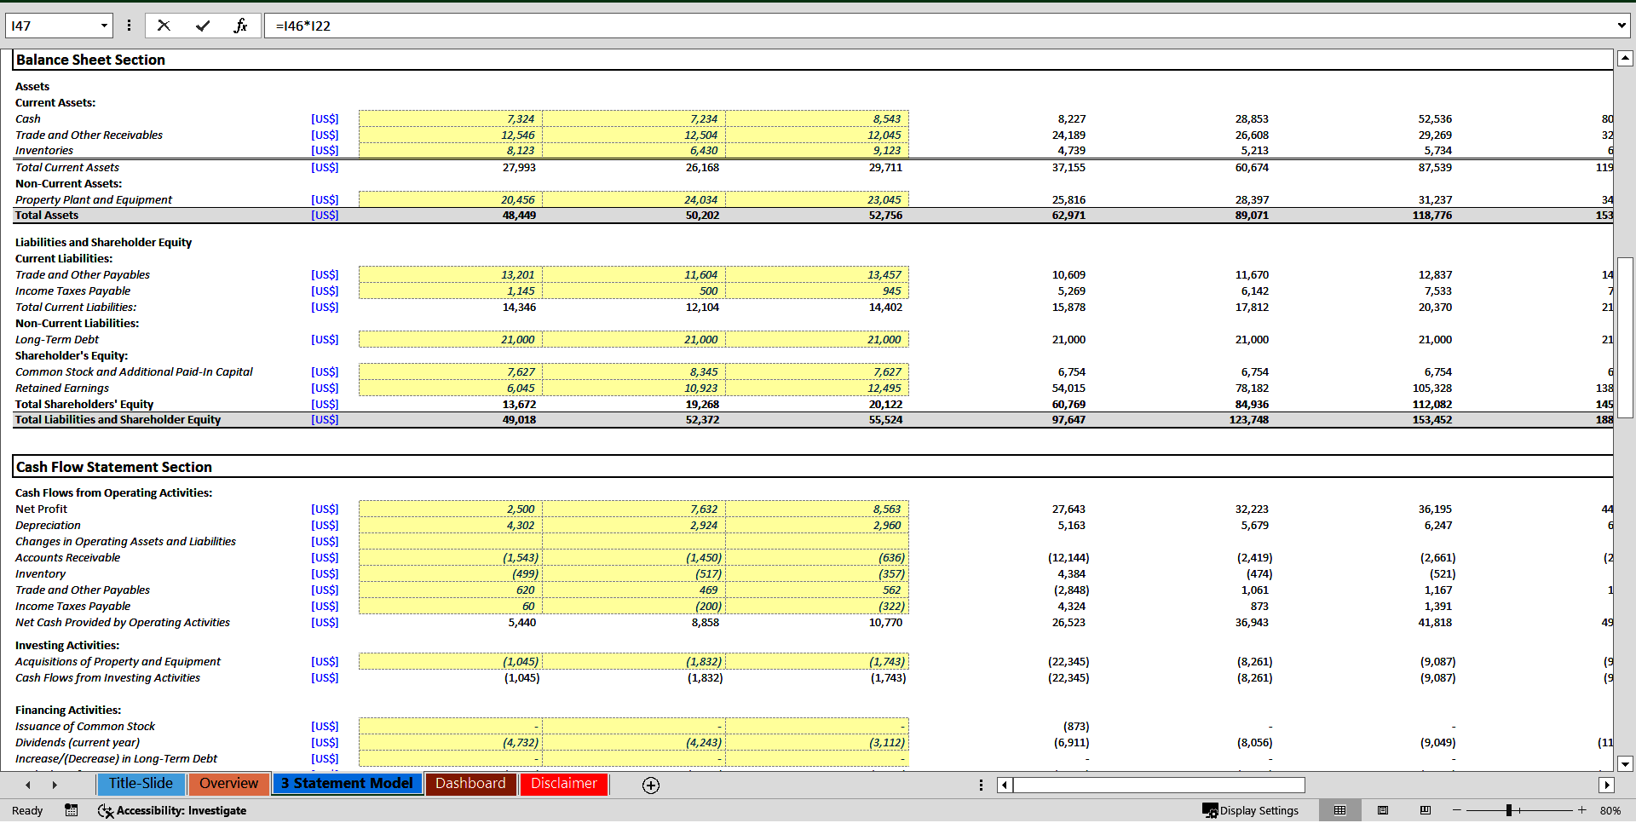Open Display Settings in status bar
The width and height of the screenshot is (1636, 823).
pos(1251,810)
